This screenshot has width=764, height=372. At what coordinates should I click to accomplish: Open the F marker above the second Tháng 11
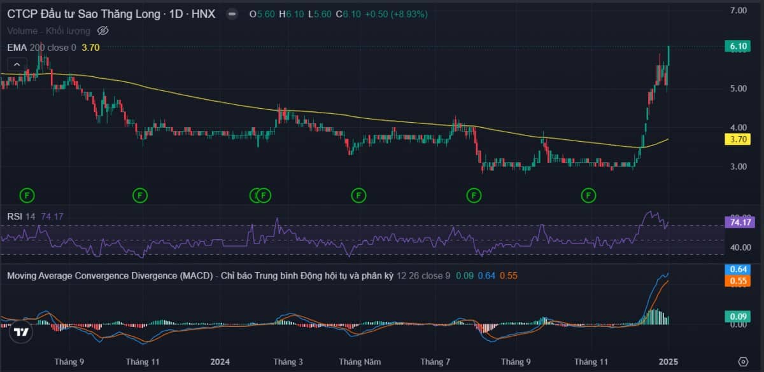pyautogui.click(x=588, y=195)
